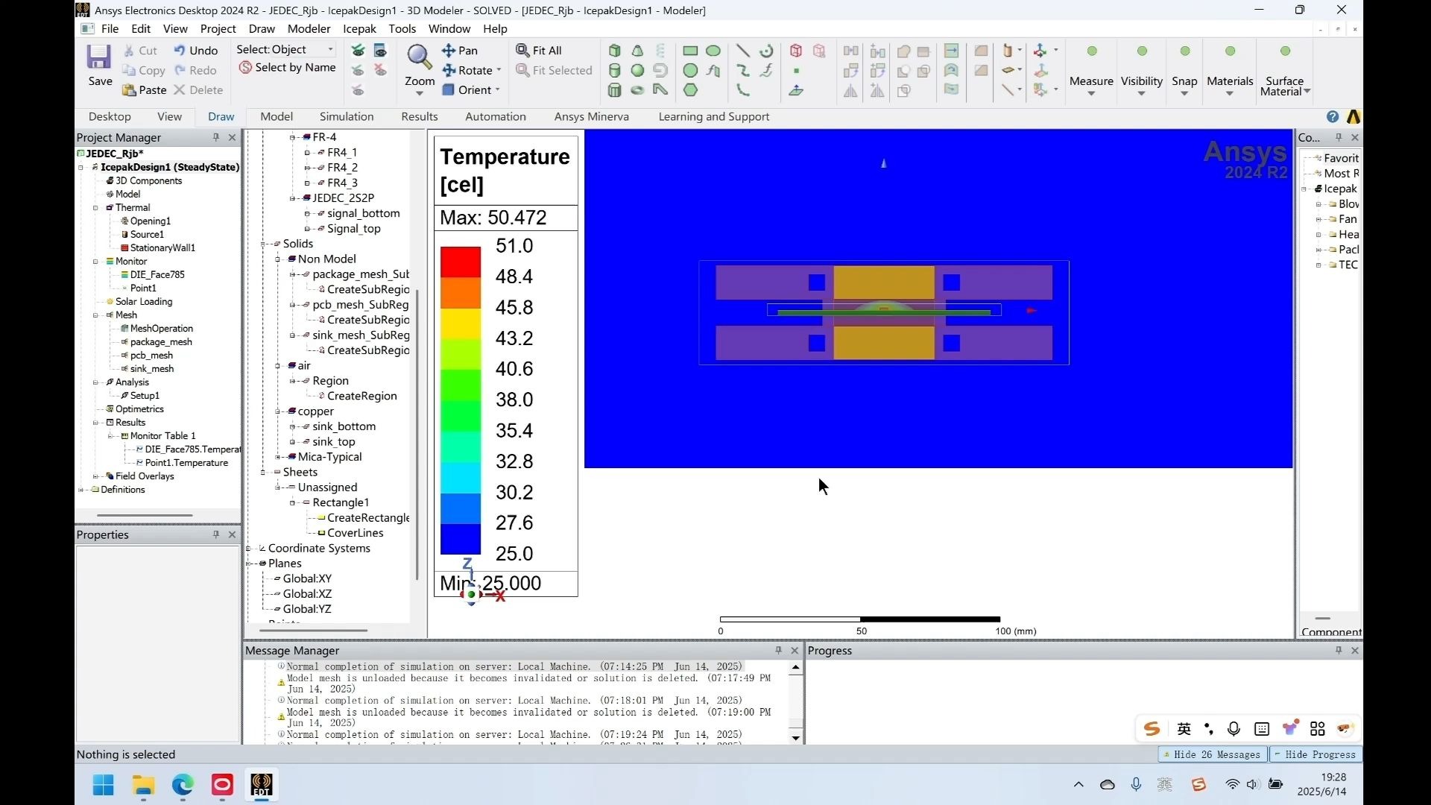The height and width of the screenshot is (805, 1431).
Task: Click the show-all visibility eye icon
Action: click(358, 51)
